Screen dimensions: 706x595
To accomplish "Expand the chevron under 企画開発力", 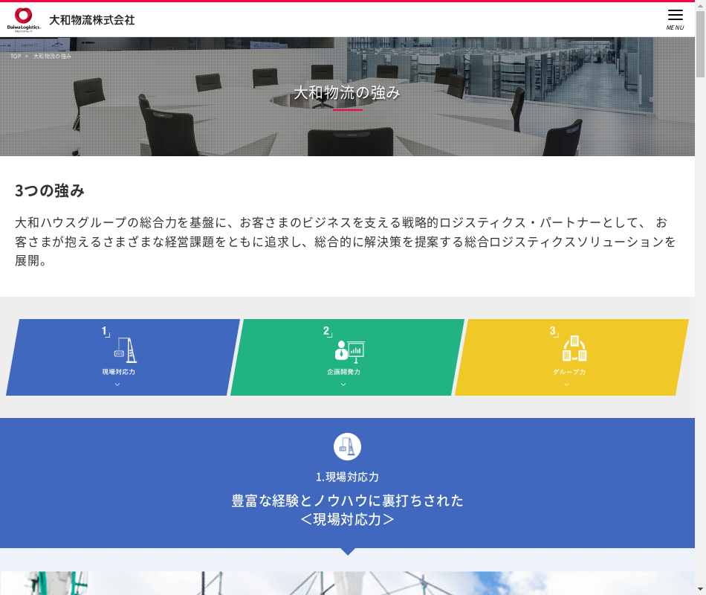I will coord(343,385).
